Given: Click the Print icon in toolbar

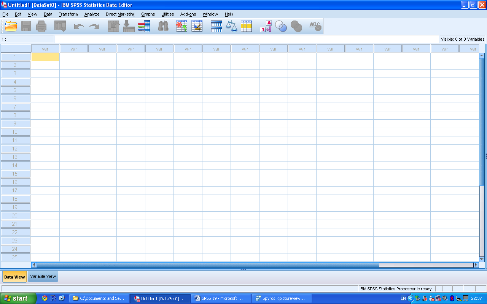Looking at the screenshot, I should click(x=41, y=26).
